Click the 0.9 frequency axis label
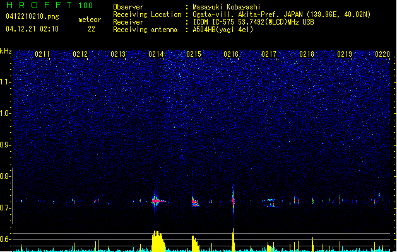The width and height of the screenshot is (397, 252). click(x=6, y=145)
